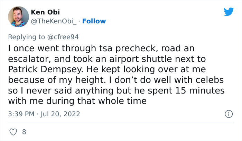Click the display name Ken Obi
This screenshot has height=141, width=242.
click(45, 12)
